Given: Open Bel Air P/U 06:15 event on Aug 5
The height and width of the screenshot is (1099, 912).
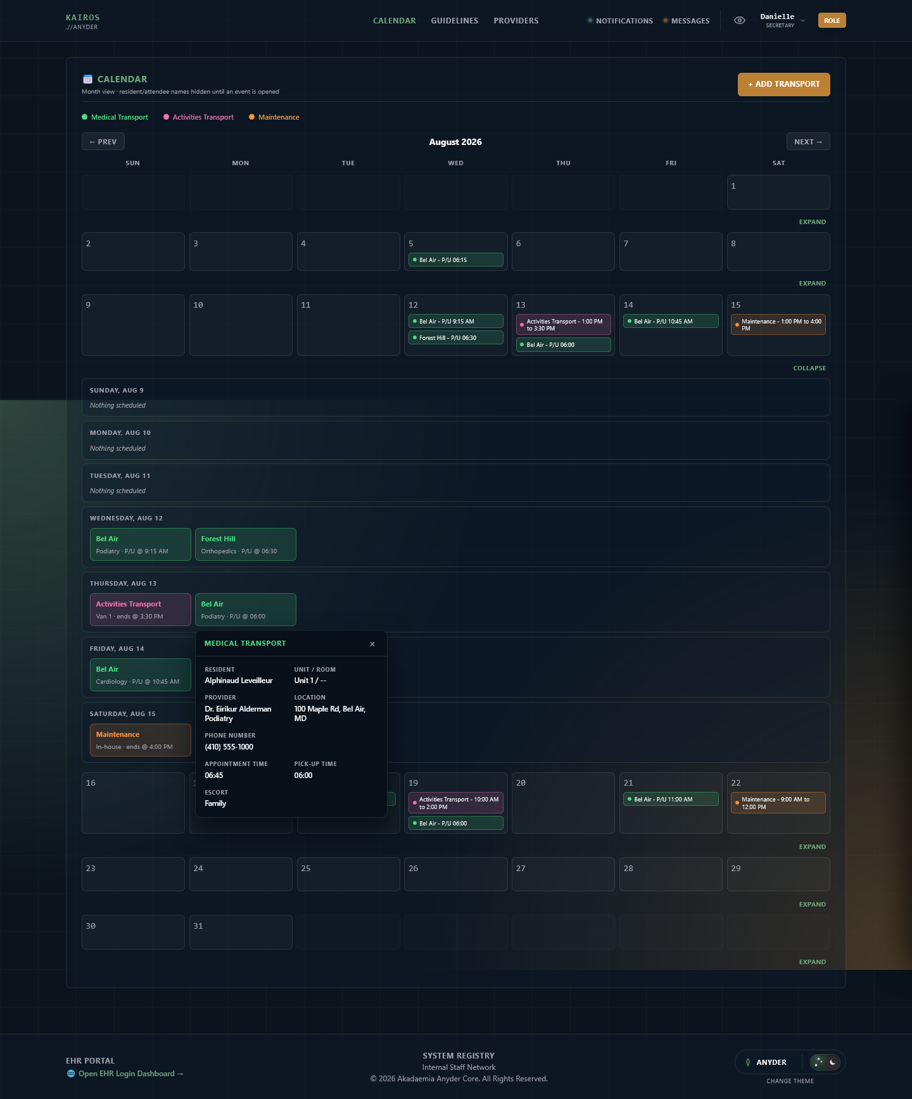Looking at the screenshot, I should point(455,260).
